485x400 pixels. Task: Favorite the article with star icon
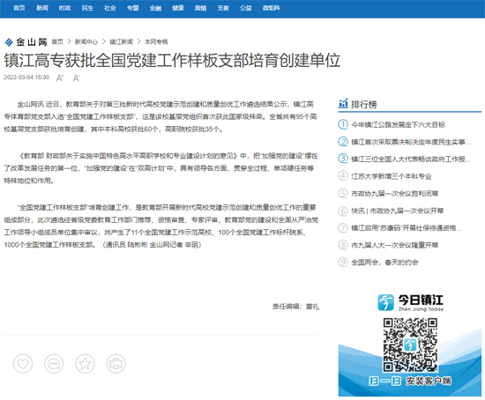click(85, 364)
